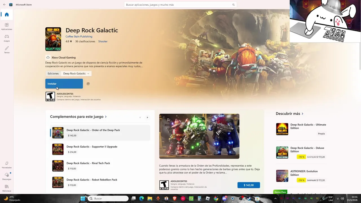
Task: Click the 4.8 star rating
Action: pos(69,41)
